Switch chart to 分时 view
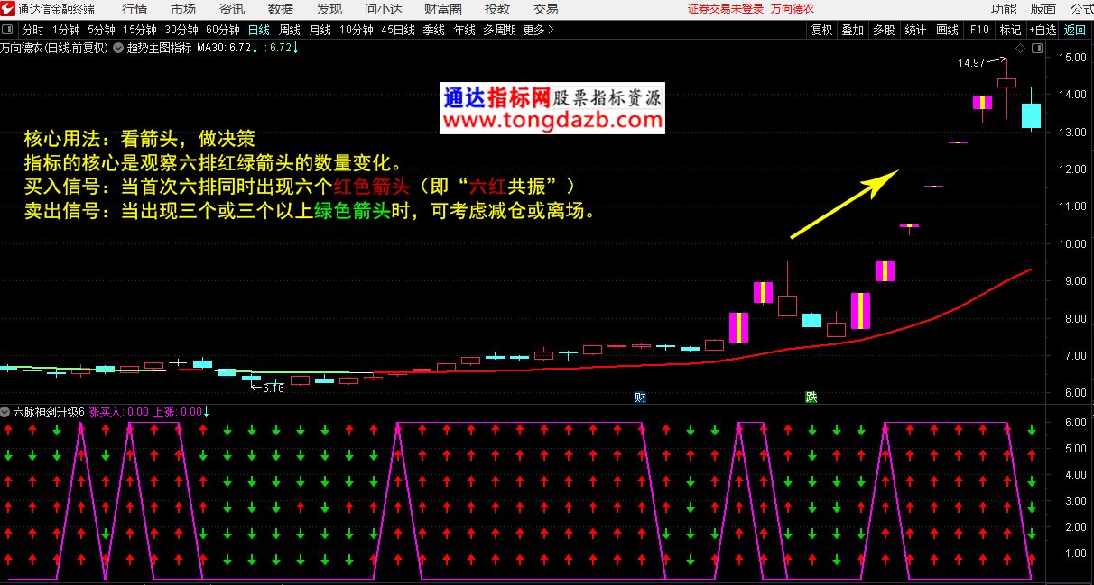The height and width of the screenshot is (585, 1094). tap(32, 30)
